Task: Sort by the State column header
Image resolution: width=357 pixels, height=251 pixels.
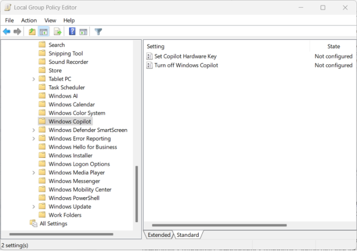Action: pos(333,47)
